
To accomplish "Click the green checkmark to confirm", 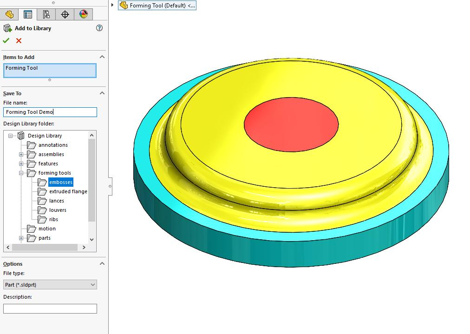I will (x=6, y=41).
